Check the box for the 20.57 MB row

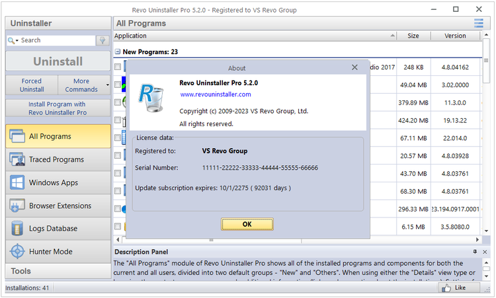tap(118, 155)
